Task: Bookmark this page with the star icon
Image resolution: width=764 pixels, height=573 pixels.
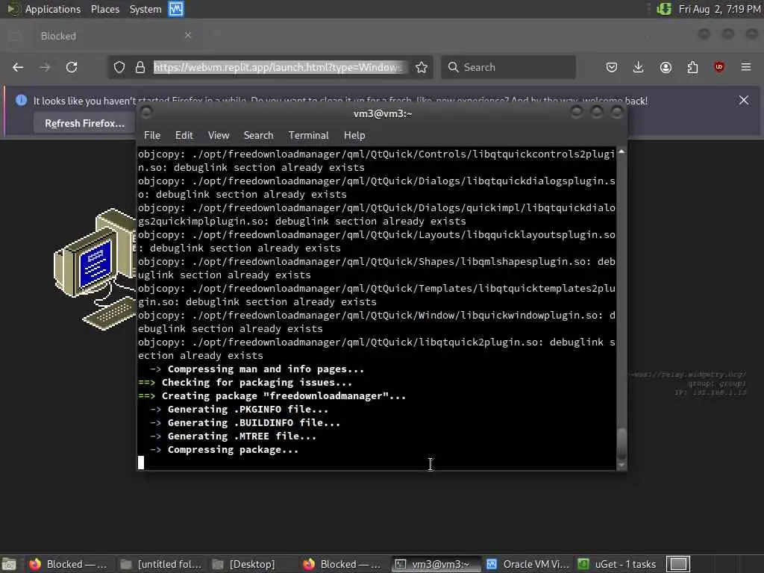Action: click(422, 67)
